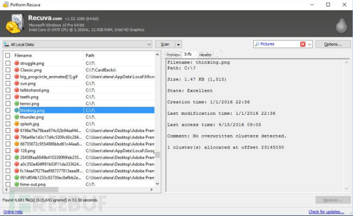
Task: Sort by the Filename column header
Action: coord(23,55)
